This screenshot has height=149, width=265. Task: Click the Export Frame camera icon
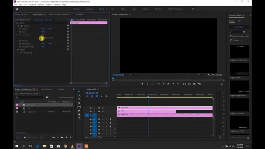click(194, 84)
